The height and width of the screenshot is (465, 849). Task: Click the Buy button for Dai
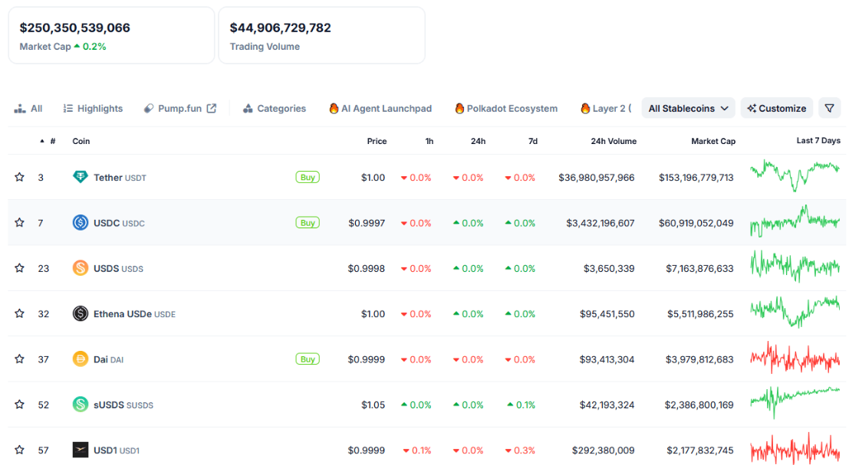point(308,359)
